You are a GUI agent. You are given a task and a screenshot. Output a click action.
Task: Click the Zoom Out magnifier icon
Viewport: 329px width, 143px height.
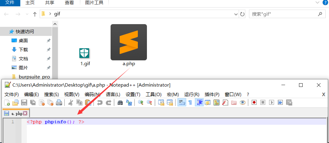149,103
